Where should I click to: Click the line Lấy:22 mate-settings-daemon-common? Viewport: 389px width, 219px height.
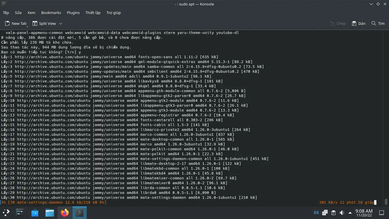click(135, 159)
